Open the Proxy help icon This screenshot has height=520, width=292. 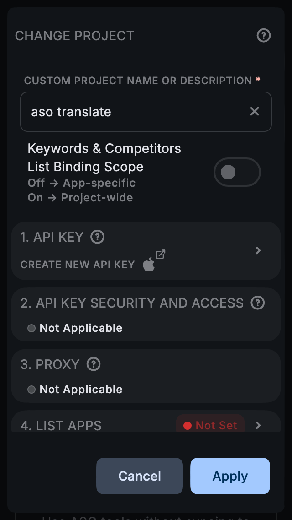click(94, 364)
